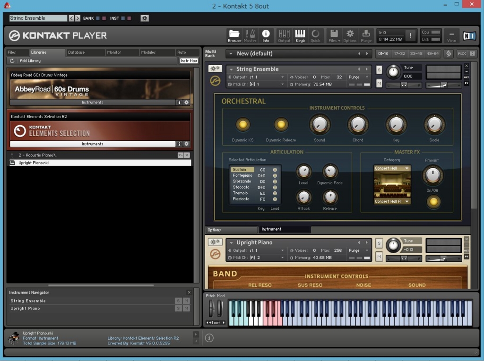This screenshot has width=484, height=361.
Task: Mute the Upright Piano instrument header
Action: point(379,257)
